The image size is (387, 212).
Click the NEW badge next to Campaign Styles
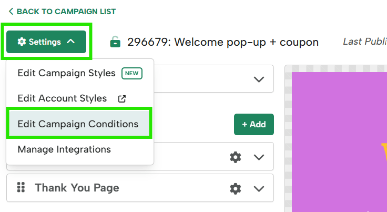[x=132, y=73]
